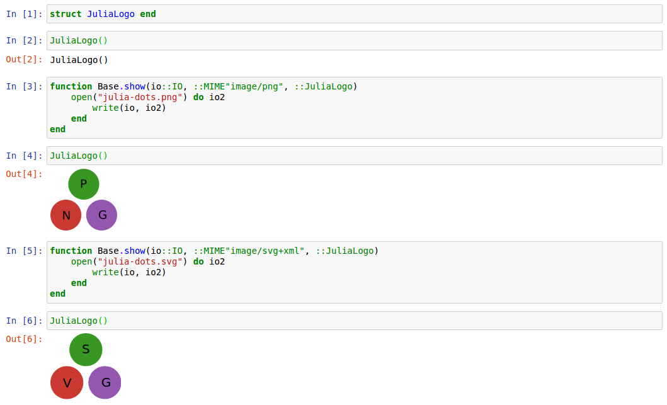Select the In [6] JuliaLogo() input cell
The width and height of the screenshot is (667, 405).
click(x=355, y=321)
